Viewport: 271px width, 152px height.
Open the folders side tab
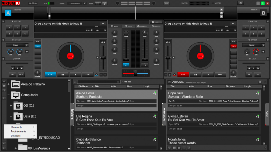[x=72, y=114]
